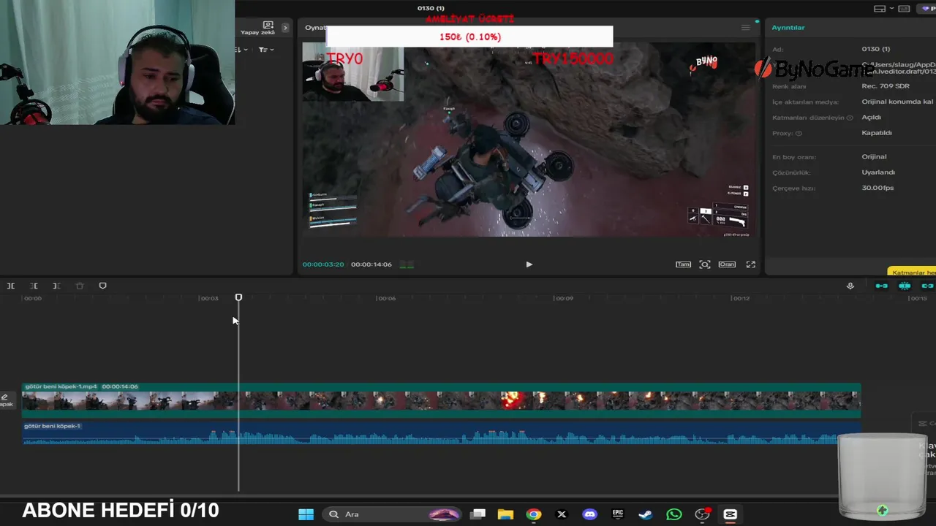Click the timeline ruler at 00:09 mark

point(564,298)
